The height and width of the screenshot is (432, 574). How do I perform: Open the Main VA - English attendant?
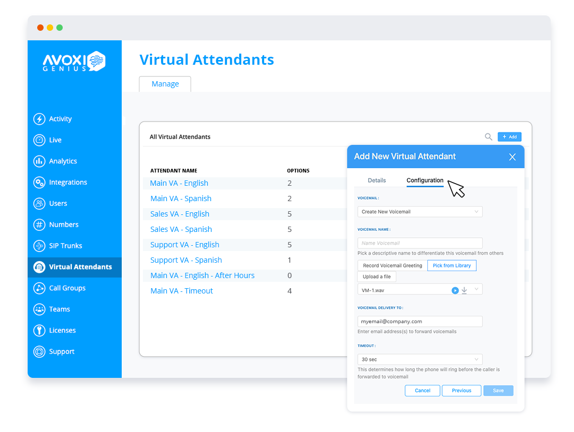click(x=179, y=183)
